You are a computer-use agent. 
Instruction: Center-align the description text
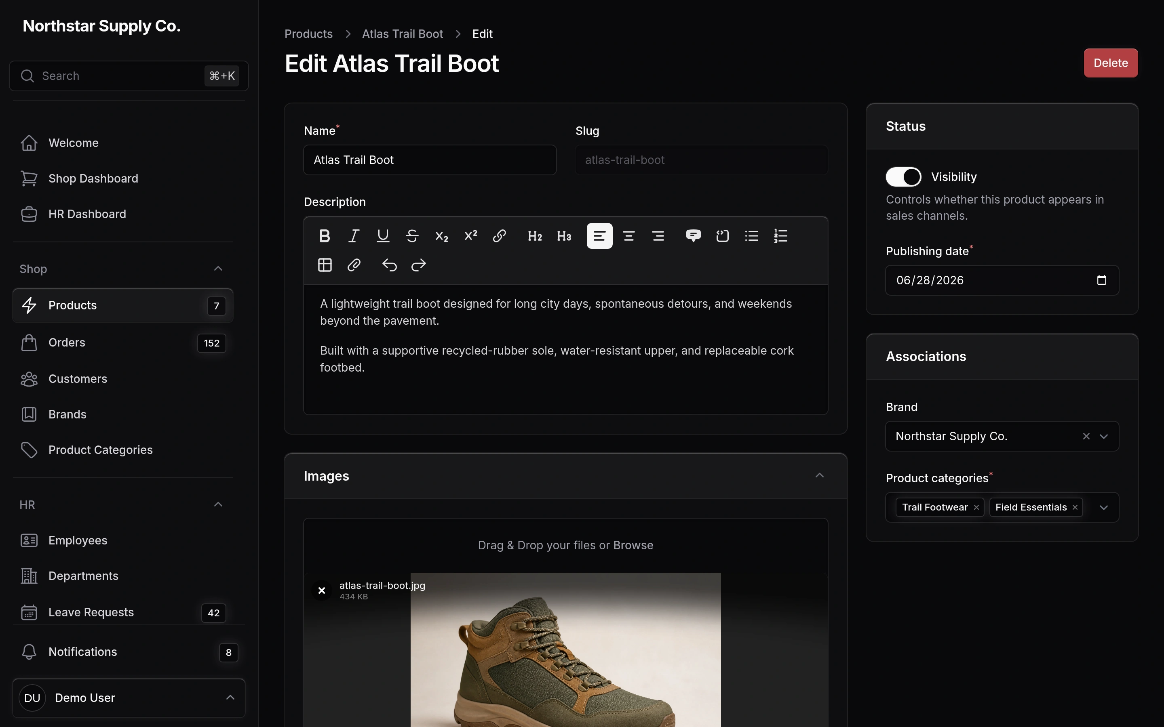point(628,235)
